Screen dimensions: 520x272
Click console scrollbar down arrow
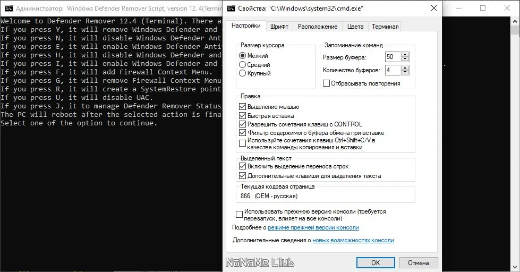515,267
